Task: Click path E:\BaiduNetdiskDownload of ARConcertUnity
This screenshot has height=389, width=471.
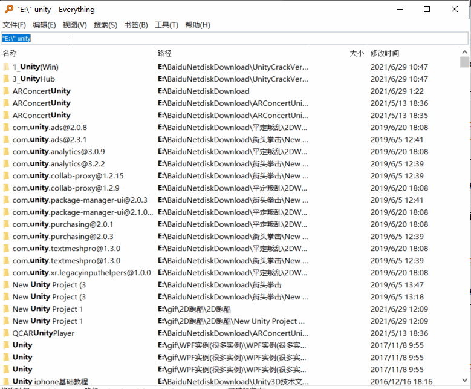Action: [204, 91]
